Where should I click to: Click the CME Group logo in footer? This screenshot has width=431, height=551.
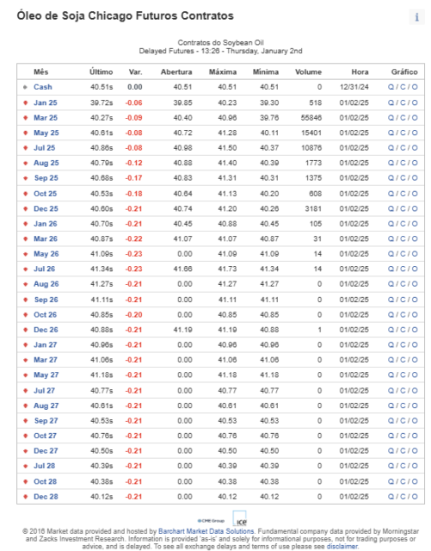tap(211, 521)
